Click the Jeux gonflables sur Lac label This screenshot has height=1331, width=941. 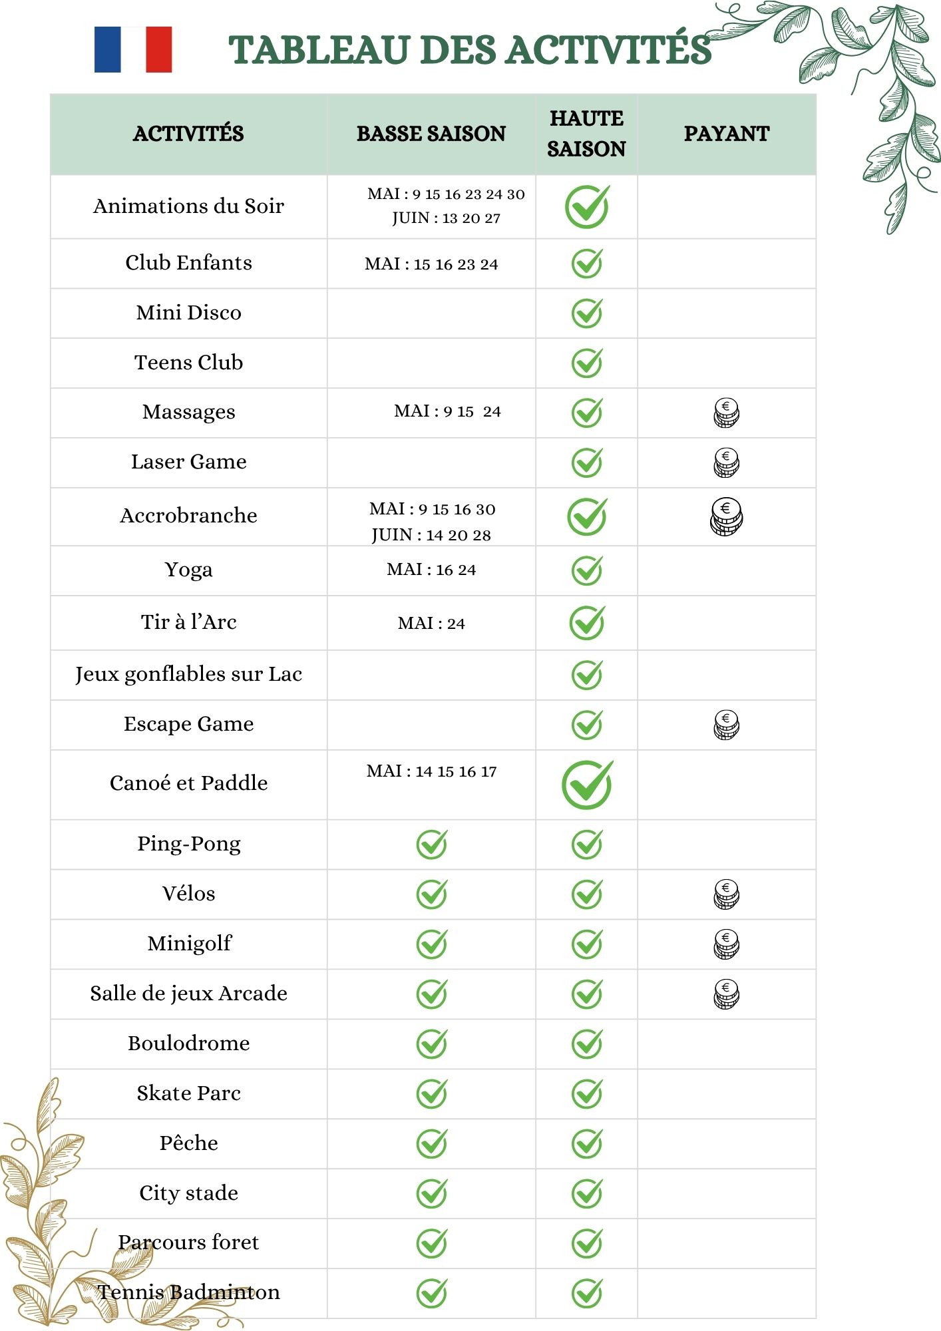coord(189,674)
